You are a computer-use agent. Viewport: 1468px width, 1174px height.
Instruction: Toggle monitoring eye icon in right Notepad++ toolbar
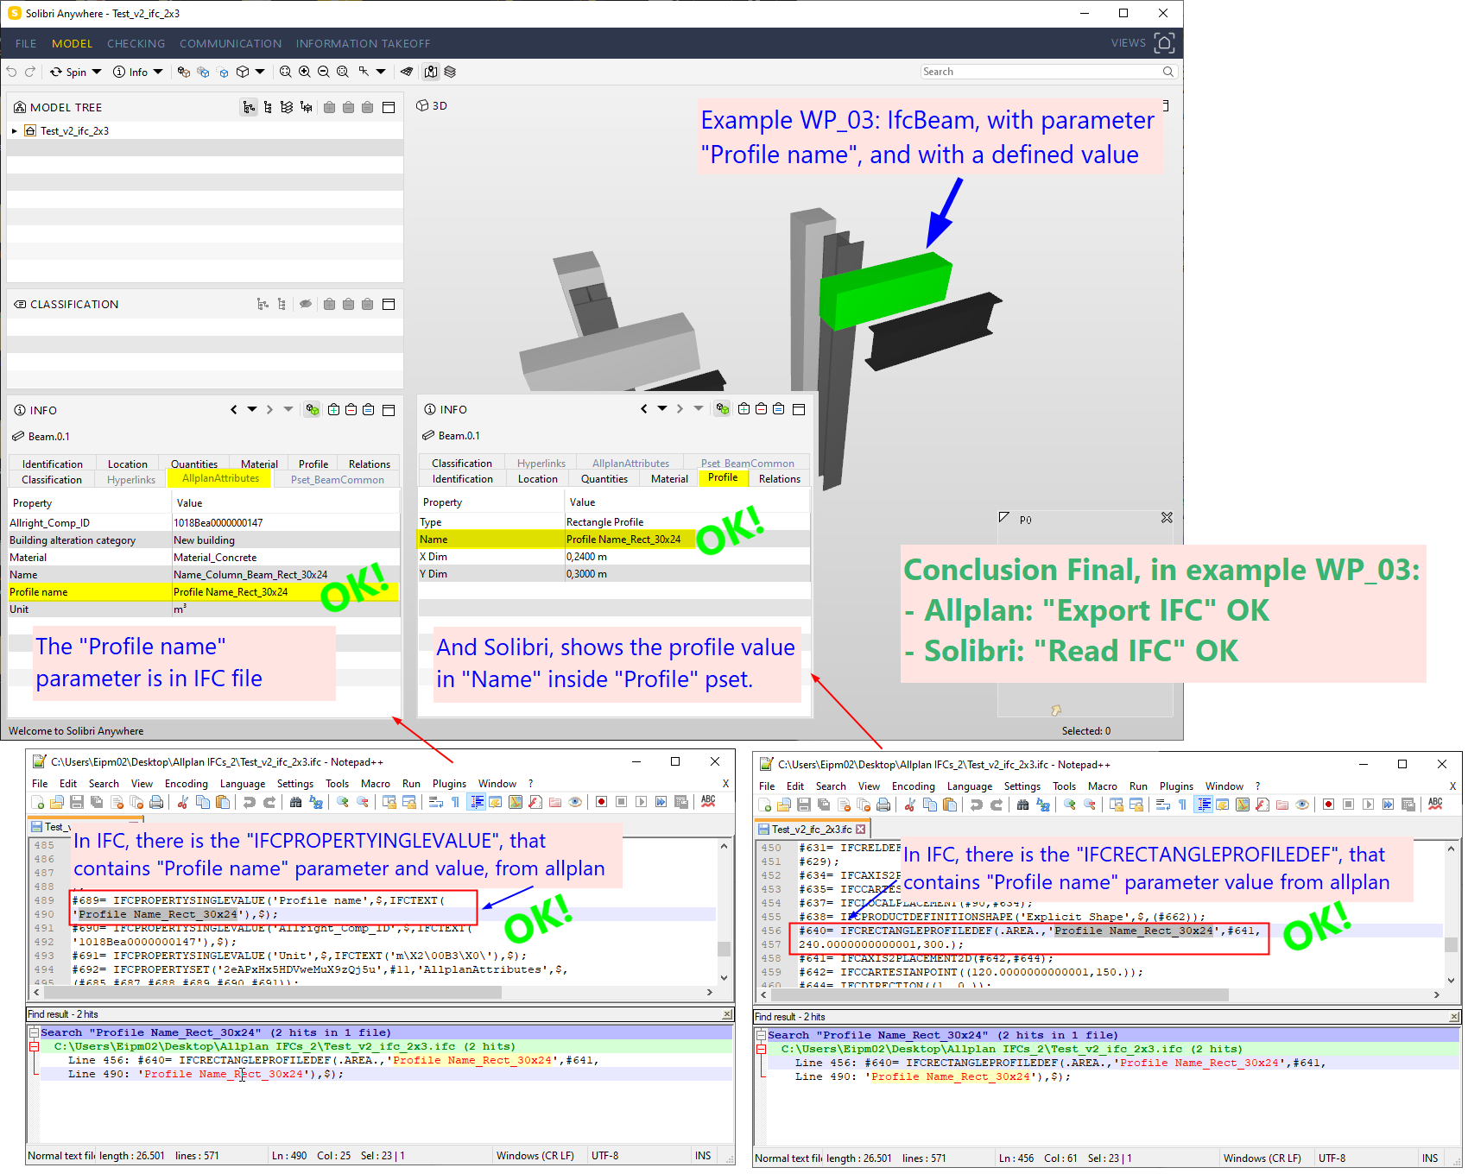point(1302,805)
